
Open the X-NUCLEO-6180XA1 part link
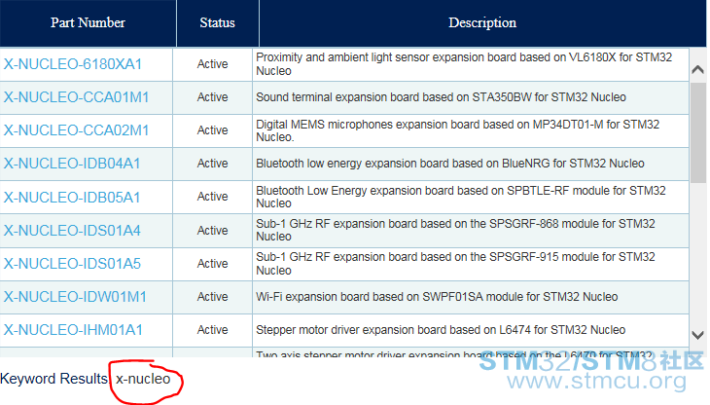72,64
